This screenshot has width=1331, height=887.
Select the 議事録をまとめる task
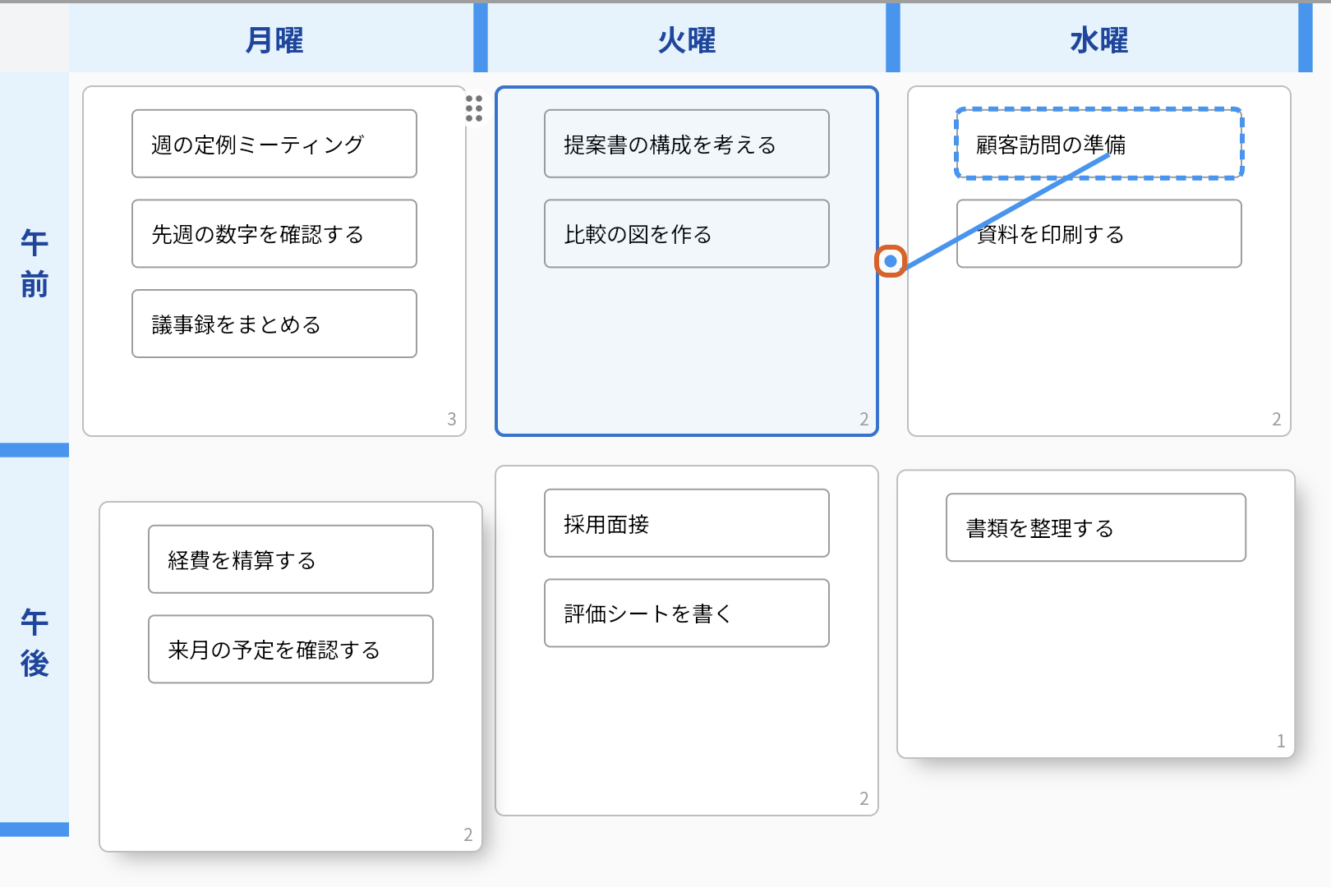point(274,324)
